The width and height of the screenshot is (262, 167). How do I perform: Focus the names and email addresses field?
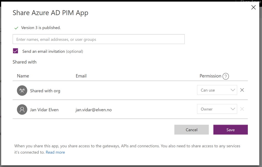pyautogui.click(x=99, y=39)
